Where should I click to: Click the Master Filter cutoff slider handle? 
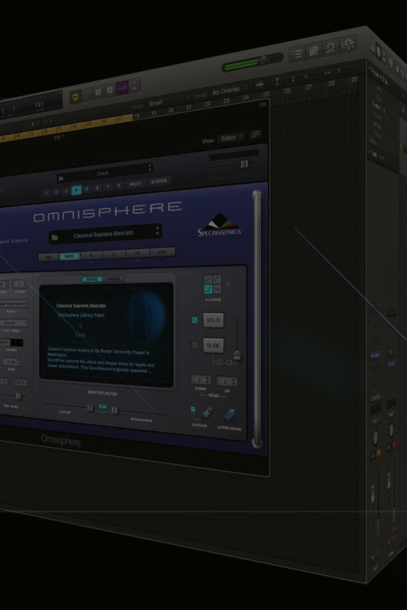pyautogui.click(x=90, y=408)
